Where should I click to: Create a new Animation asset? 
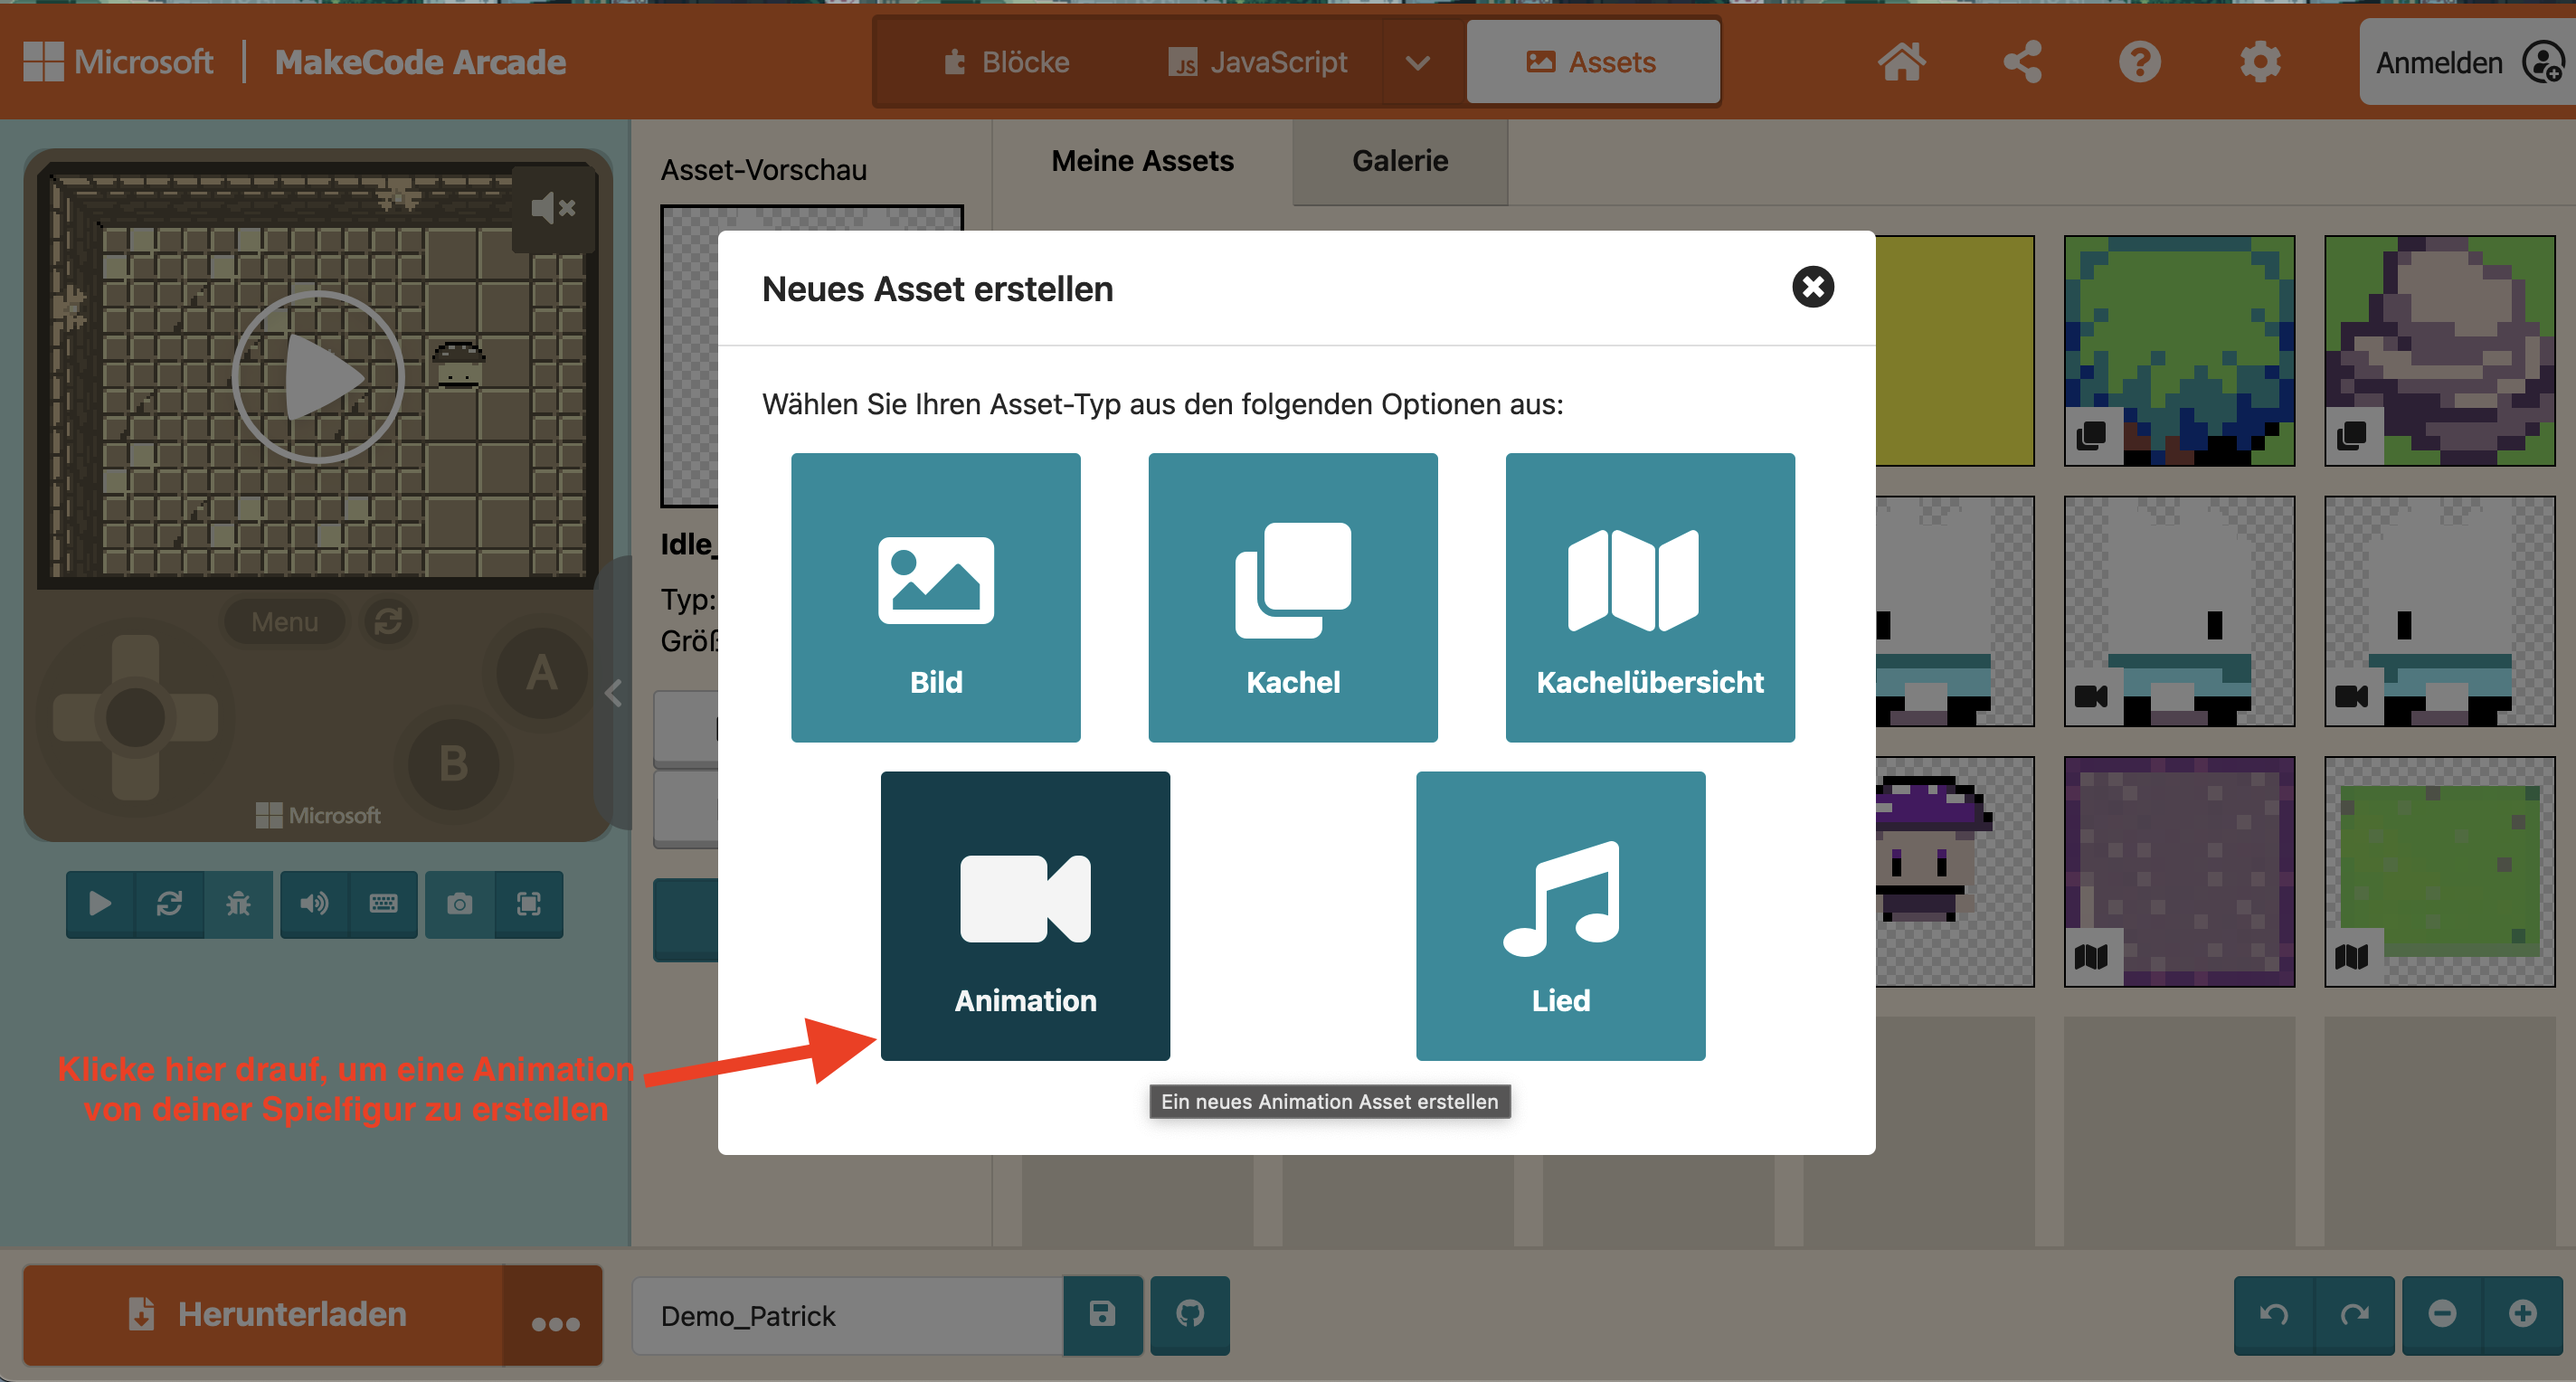(x=1024, y=914)
